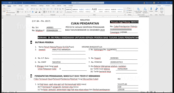Toggle Bold formatting button
The width and height of the screenshot is (174, 93).
pos(18,12)
